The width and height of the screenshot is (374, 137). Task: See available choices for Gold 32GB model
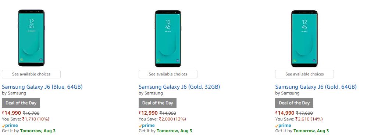pos(168,74)
